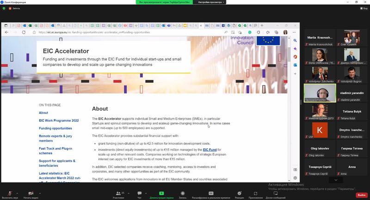
Task: Click the Edge sidebar plus icon
Action: click(x=295, y=74)
